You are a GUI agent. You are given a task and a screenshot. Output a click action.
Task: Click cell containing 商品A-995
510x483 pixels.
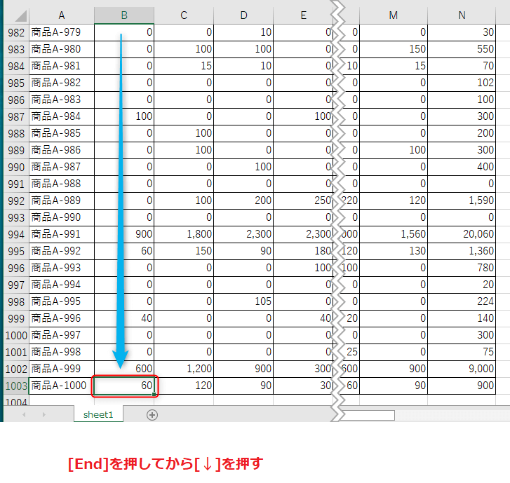[62, 301]
